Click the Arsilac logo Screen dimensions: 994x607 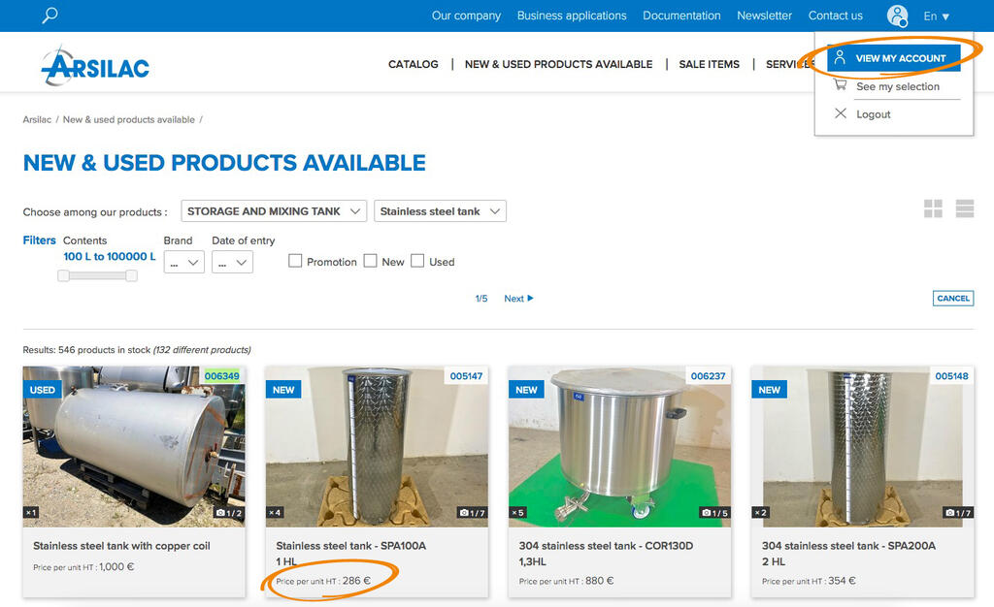[x=95, y=66]
